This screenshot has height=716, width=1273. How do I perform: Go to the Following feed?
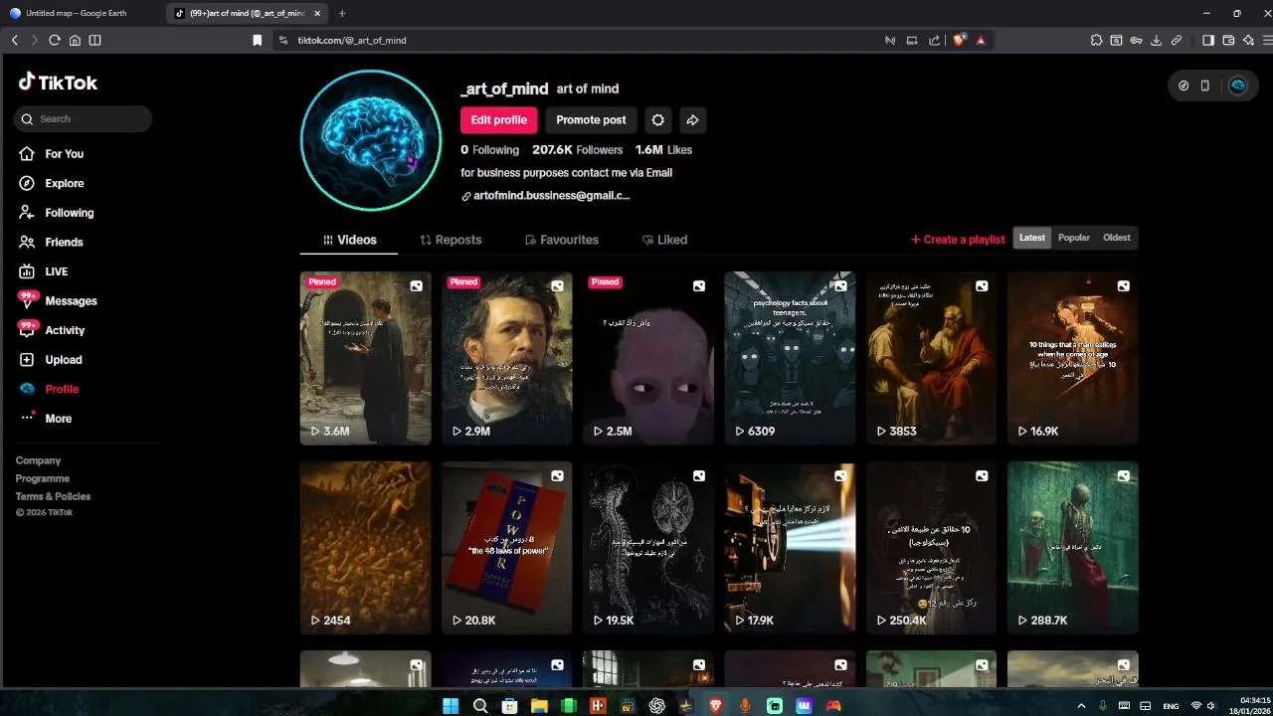click(x=56, y=213)
